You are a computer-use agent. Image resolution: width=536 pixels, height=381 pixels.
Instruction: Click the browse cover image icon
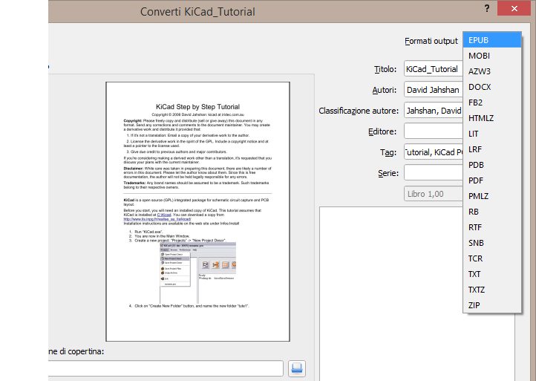click(x=297, y=368)
